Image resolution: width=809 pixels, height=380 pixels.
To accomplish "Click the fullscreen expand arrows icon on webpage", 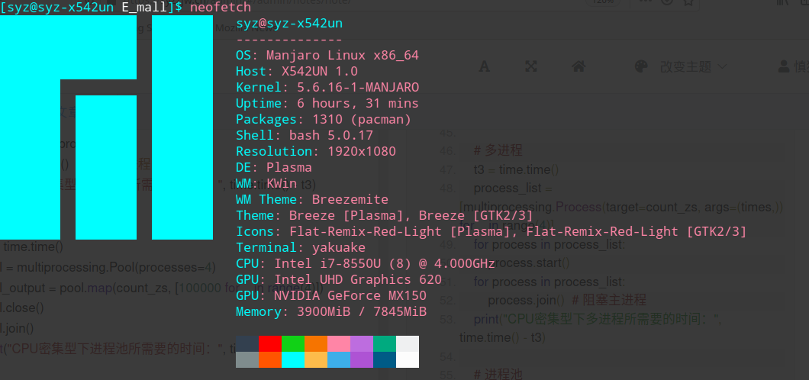I will point(531,66).
